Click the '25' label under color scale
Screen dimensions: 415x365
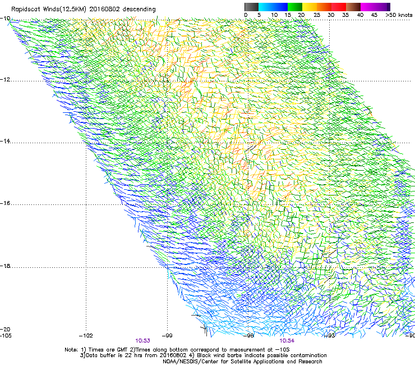pos(317,15)
